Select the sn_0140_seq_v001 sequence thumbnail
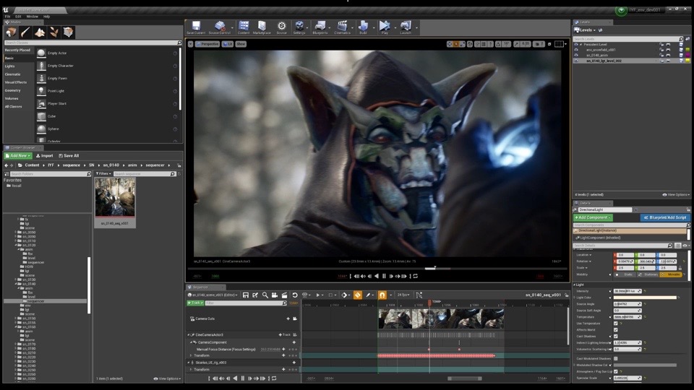 115,197
